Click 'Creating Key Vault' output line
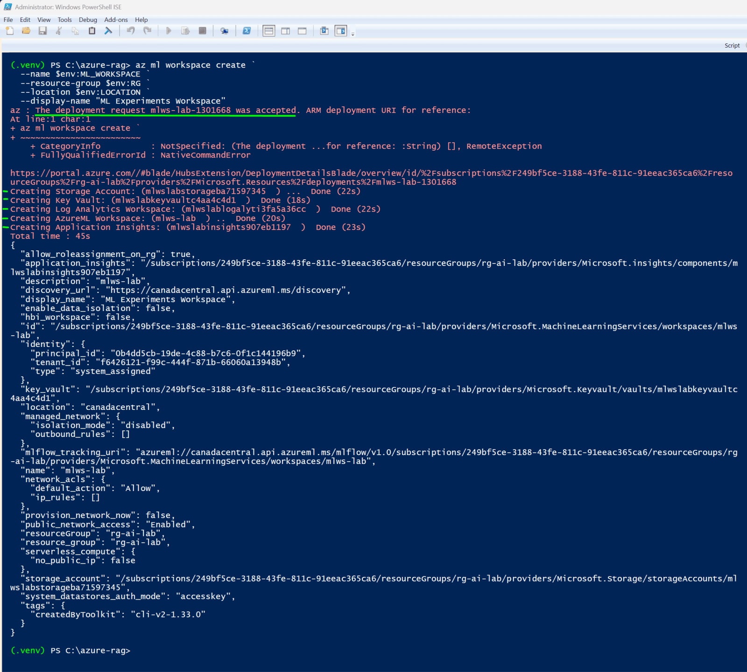Image resolution: width=747 pixels, height=672 pixels. pos(161,200)
